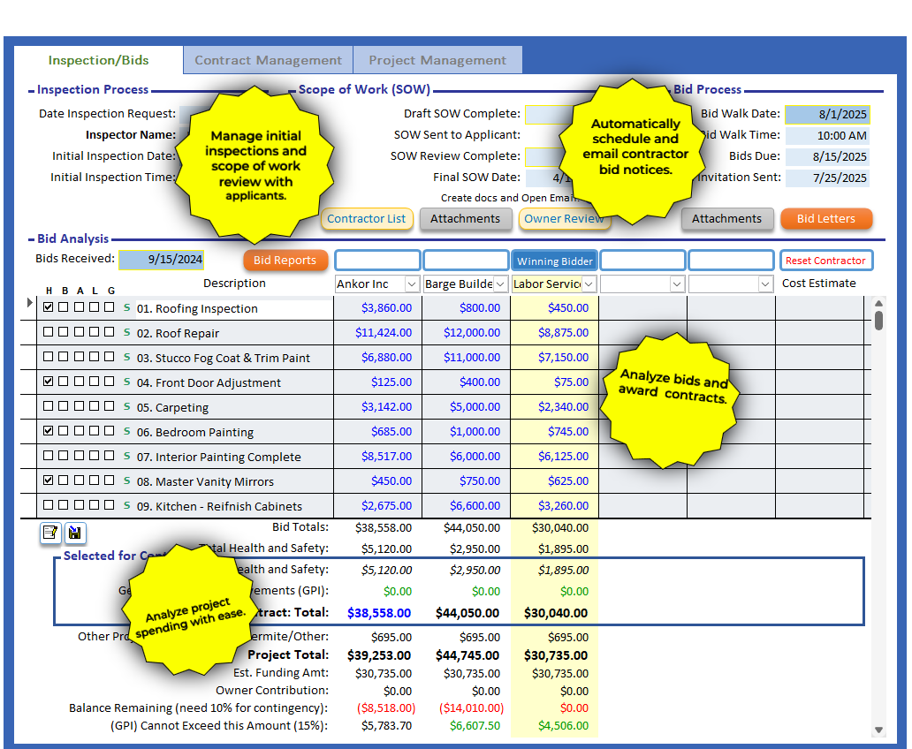Click the save disk icon below the bid list
Screen dimensions: 912x749
pyautogui.click(x=75, y=532)
